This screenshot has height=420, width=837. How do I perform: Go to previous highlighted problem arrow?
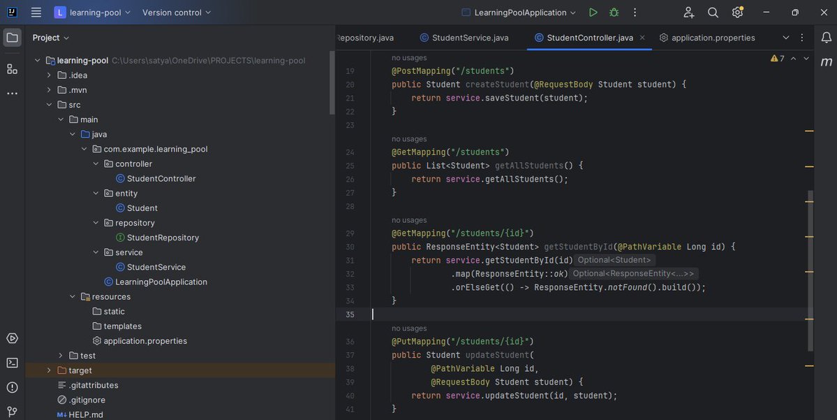pyautogui.click(x=793, y=58)
